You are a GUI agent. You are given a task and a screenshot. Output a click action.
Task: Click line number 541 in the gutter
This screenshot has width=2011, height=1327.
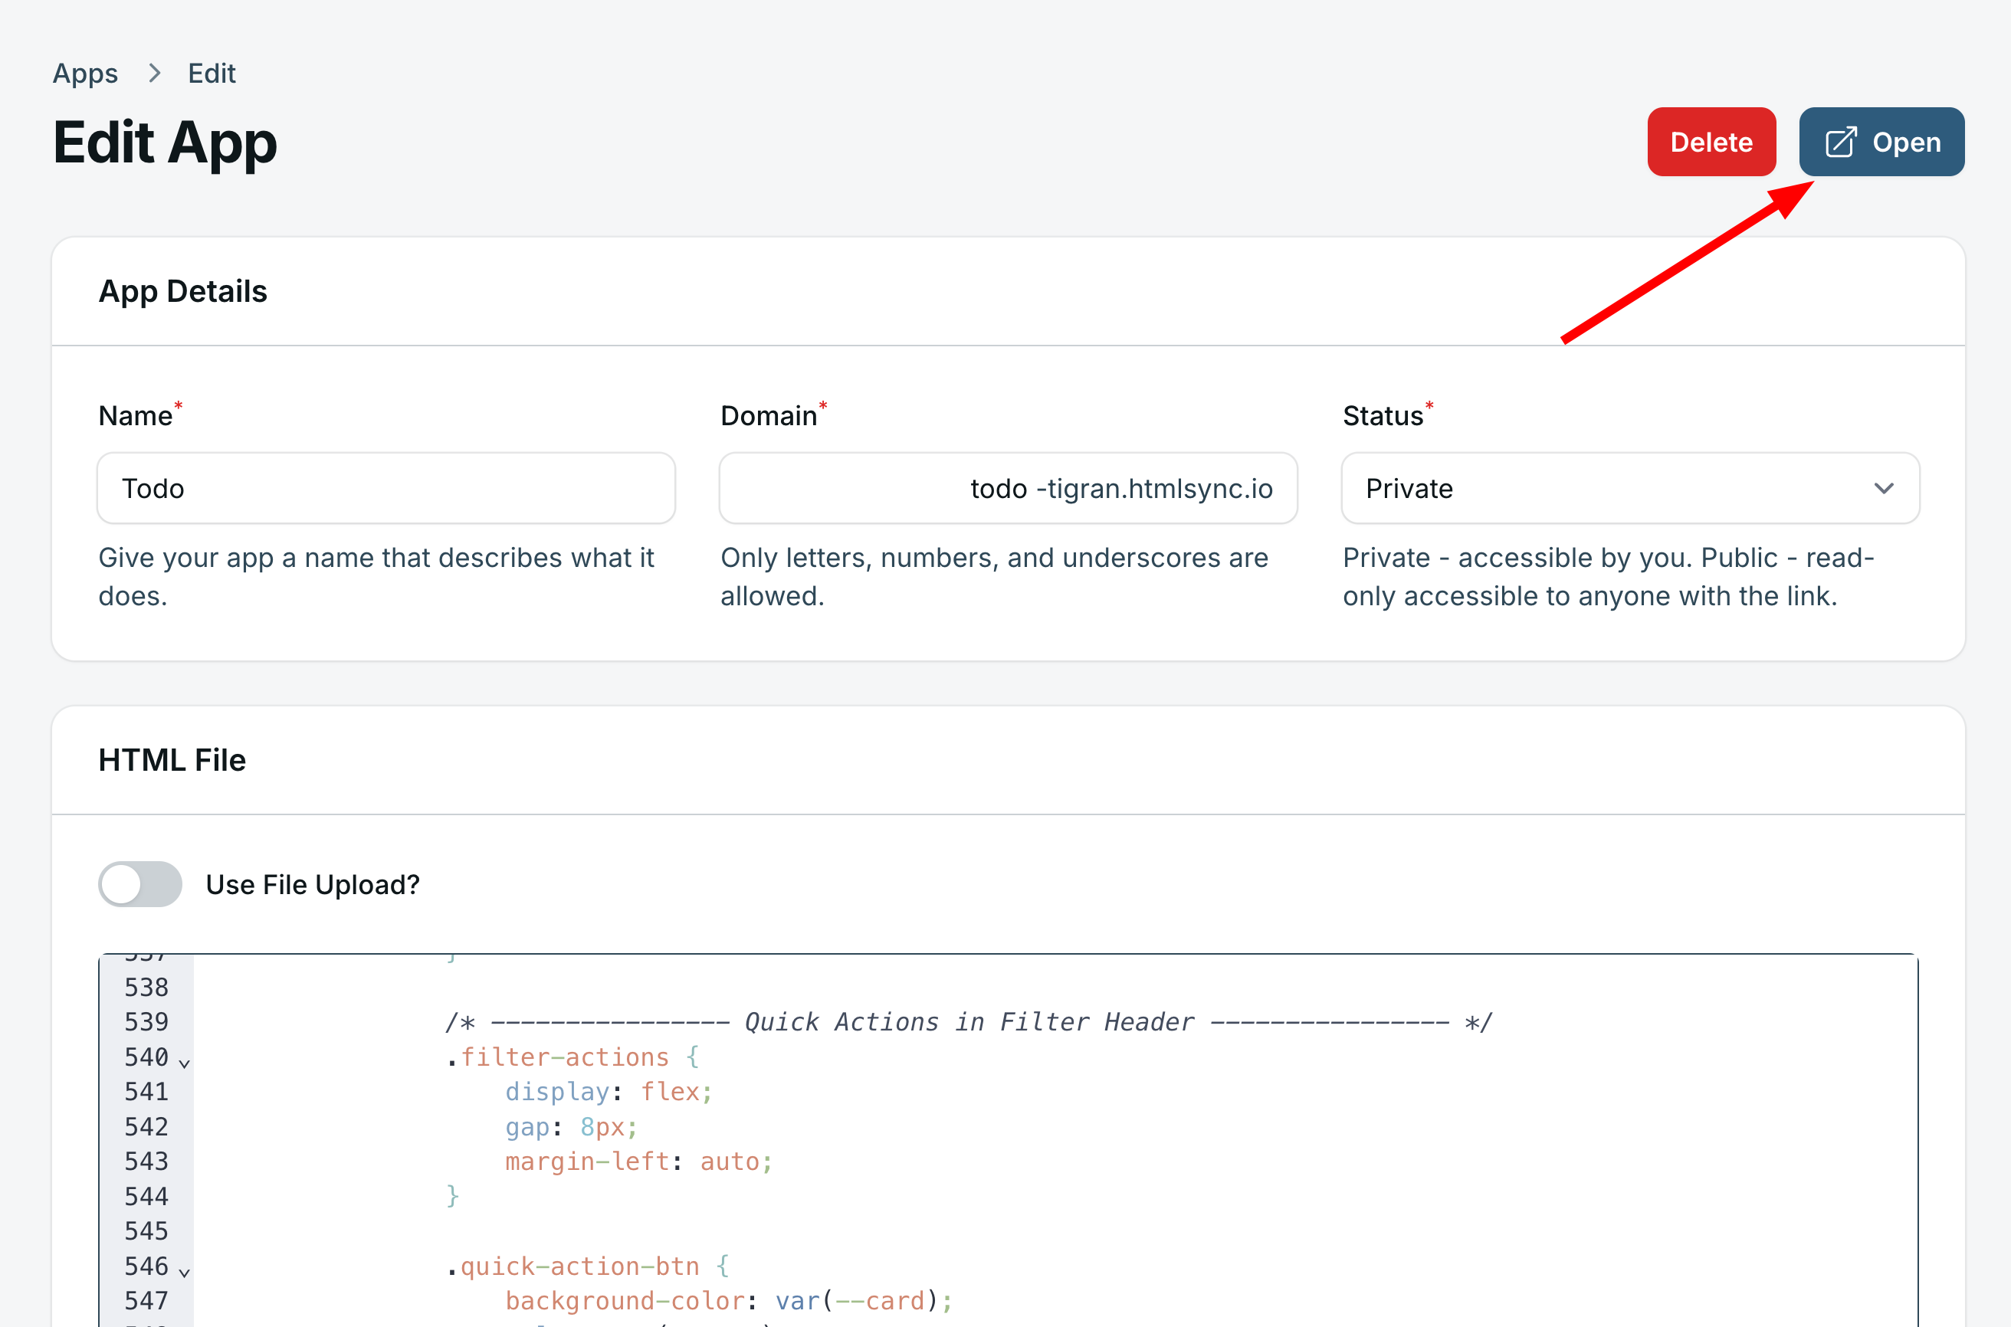click(x=146, y=1092)
